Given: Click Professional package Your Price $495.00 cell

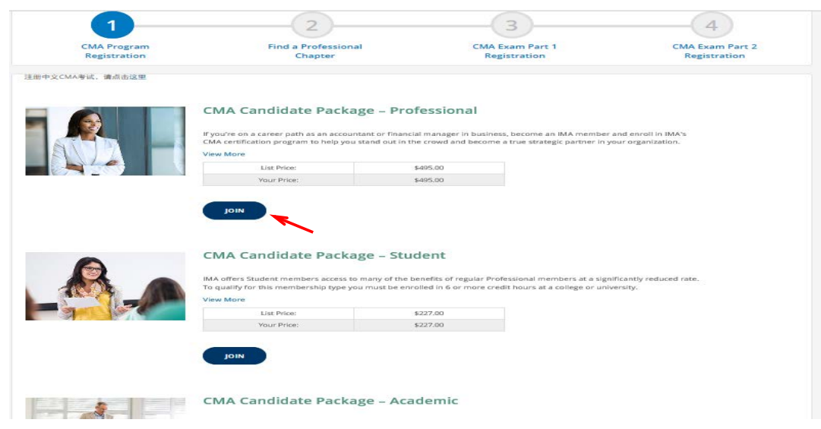Looking at the screenshot, I should coord(429,180).
